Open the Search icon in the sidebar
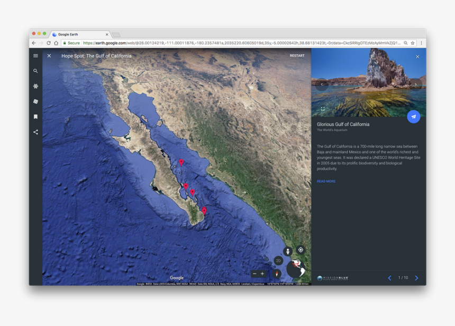The image size is (455, 326). click(35, 71)
